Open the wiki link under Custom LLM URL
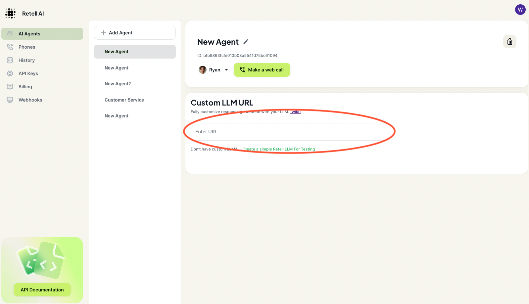Viewport: 529px width, 304px height. coord(295,112)
